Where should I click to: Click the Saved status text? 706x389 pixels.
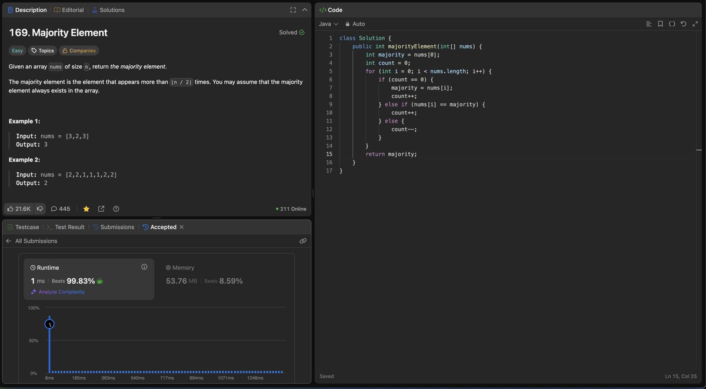327,376
